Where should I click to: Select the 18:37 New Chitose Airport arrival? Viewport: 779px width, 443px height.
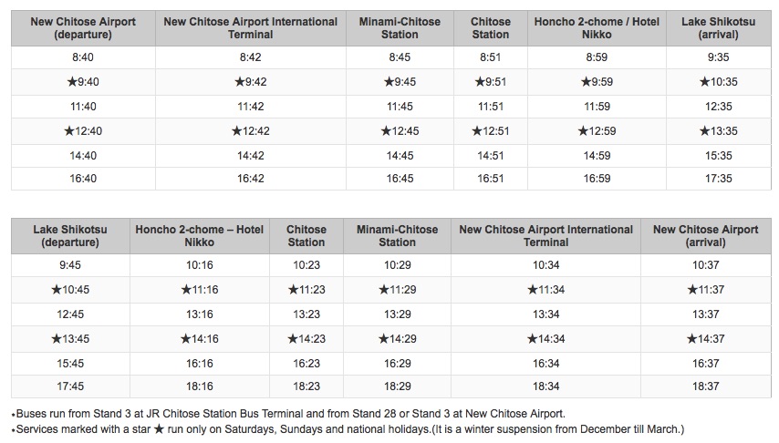705,386
